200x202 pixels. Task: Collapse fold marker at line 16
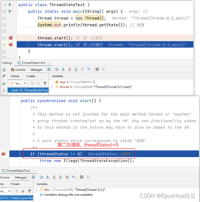click(x=17, y=51)
